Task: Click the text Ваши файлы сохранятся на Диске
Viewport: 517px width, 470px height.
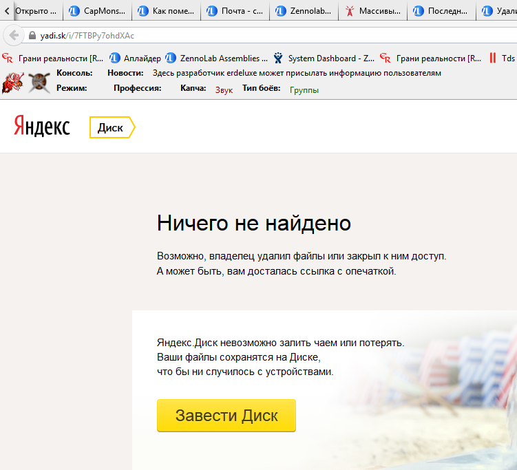Action: coord(239,357)
